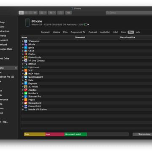
Task: Click the 1.1.1.1 app icon
Action: [26, 51]
